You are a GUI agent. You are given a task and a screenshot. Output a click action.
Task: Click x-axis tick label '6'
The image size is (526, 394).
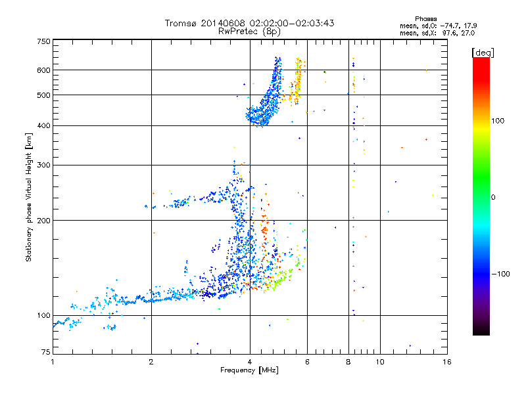point(307,362)
